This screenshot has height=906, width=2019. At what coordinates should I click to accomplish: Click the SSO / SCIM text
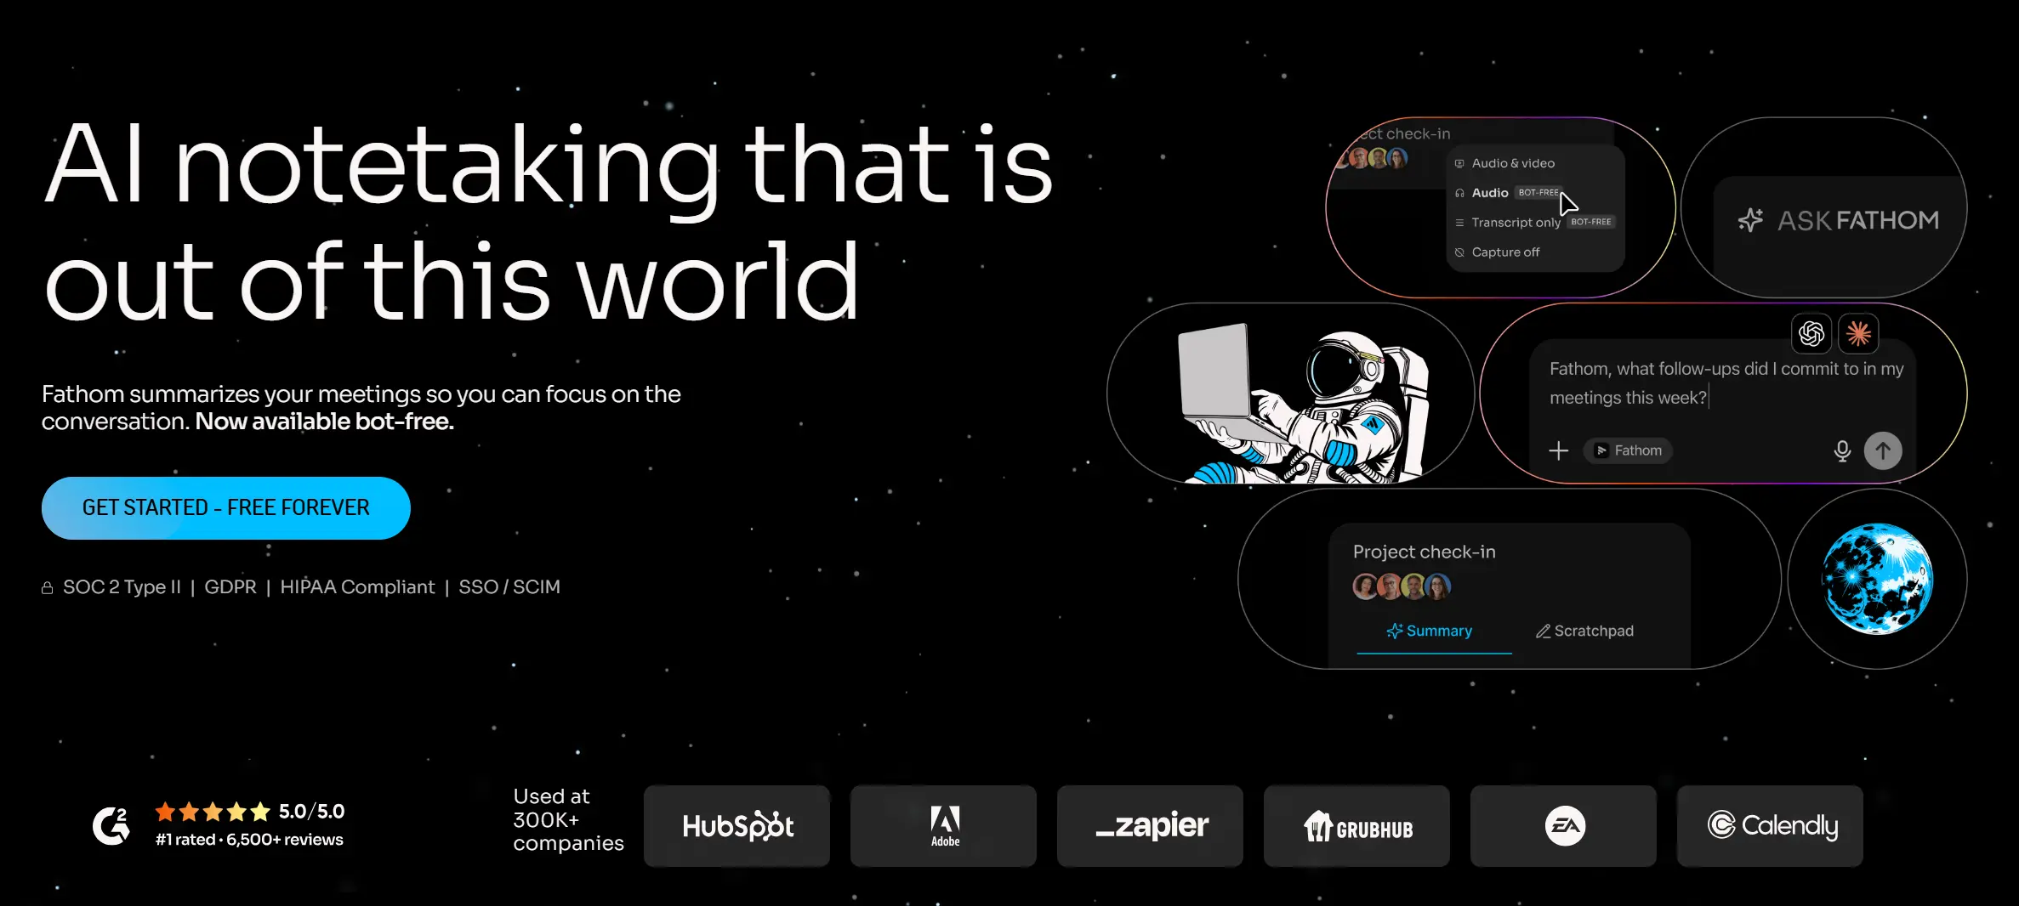click(x=509, y=587)
